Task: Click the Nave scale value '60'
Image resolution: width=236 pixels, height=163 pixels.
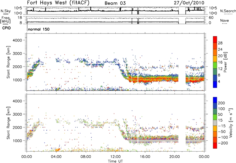Action: click(x=211, y=18)
